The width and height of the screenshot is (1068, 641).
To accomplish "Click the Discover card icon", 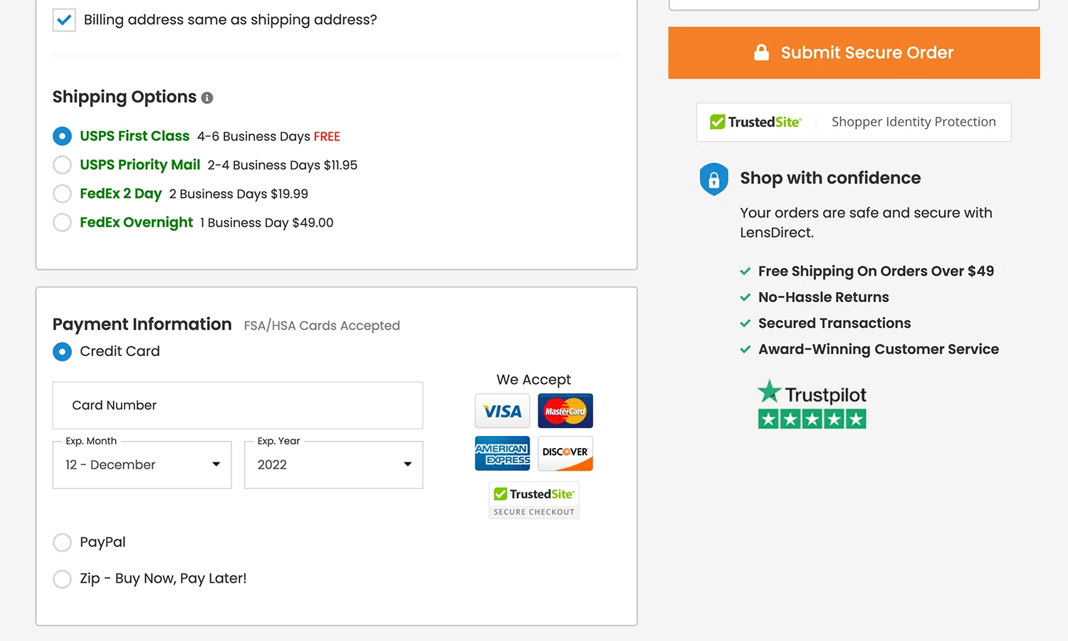I will pyautogui.click(x=565, y=454).
